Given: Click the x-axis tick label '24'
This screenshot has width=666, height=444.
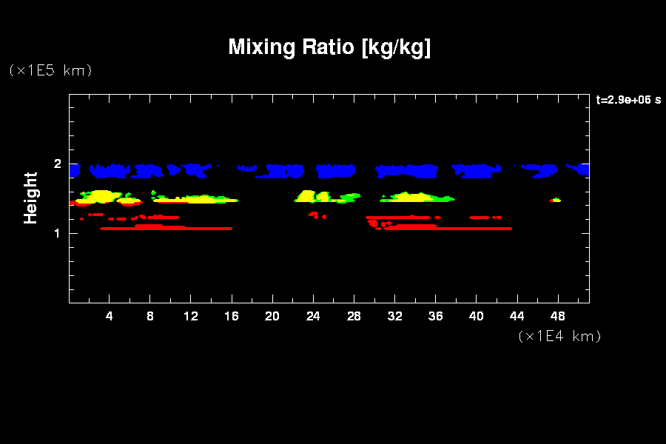Looking at the screenshot, I should pyautogui.click(x=313, y=316).
